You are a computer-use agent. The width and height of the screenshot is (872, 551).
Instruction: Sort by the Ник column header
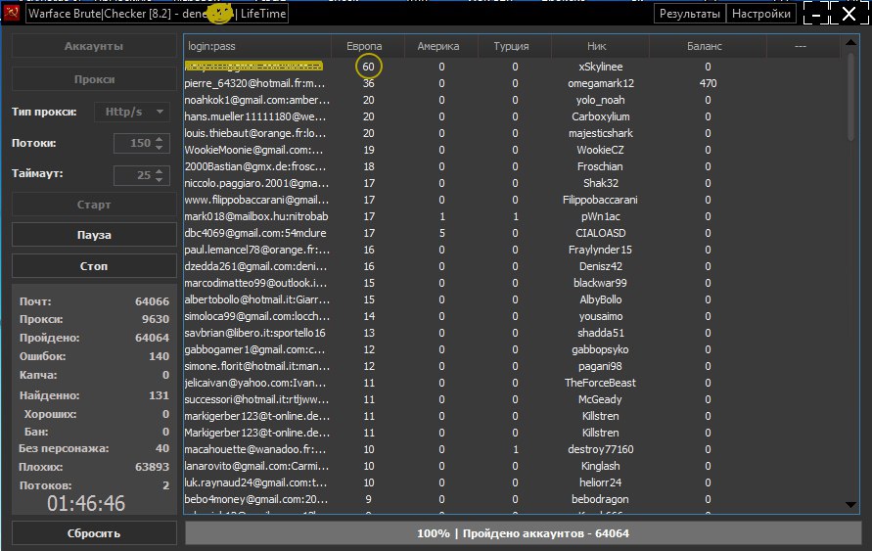pos(600,46)
